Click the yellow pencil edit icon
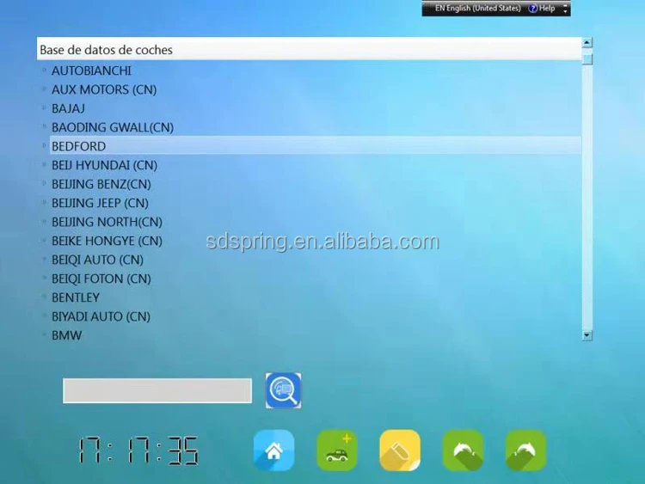The image size is (645, 484). pos(400,450)
